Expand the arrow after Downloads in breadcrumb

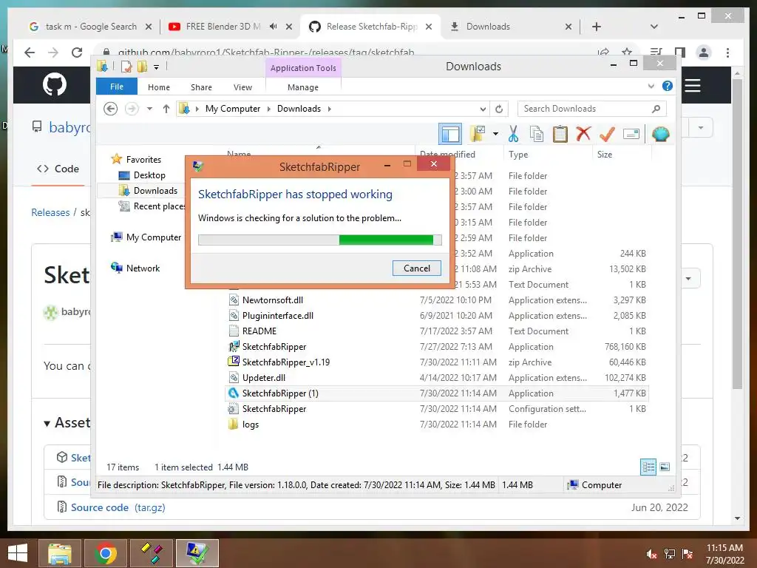tap(329, 109)
